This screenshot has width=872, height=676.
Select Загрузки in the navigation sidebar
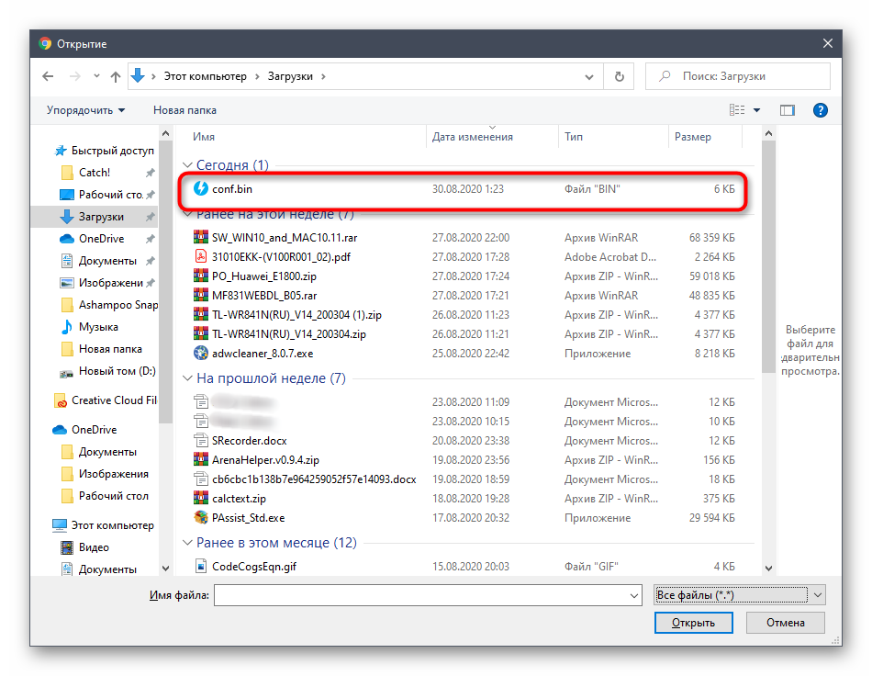click(x=101, y=217)
